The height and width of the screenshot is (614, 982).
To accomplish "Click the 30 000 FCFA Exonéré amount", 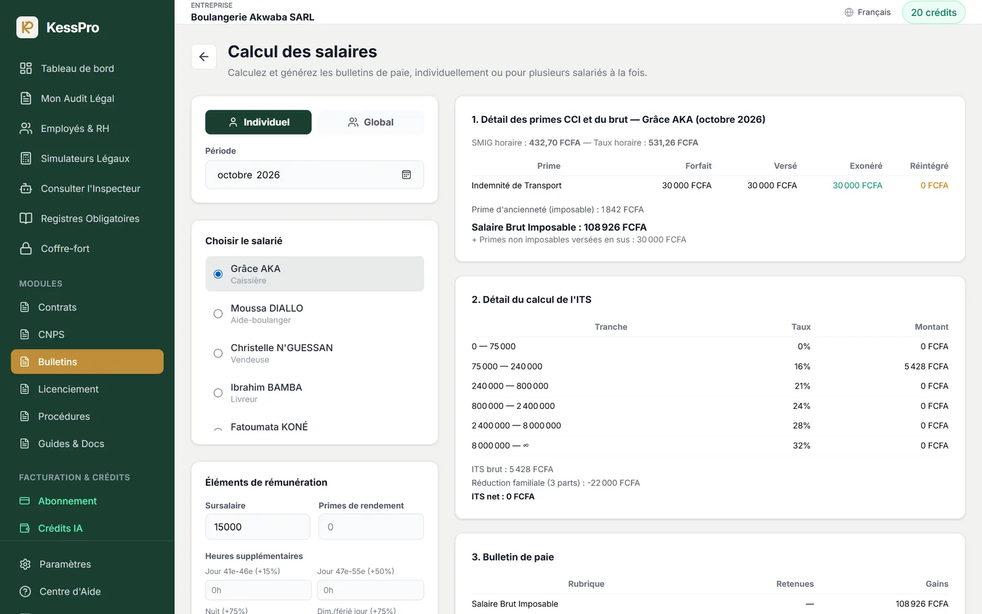I will [857, 185].
